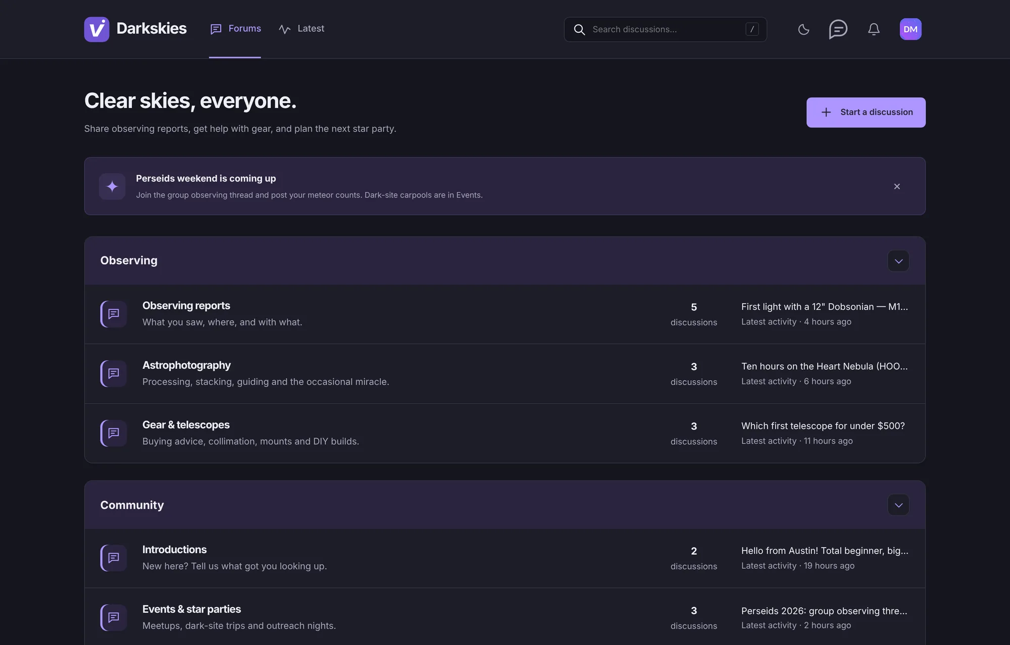
Task: Collapse the Community category
Action: click(898, 505)
